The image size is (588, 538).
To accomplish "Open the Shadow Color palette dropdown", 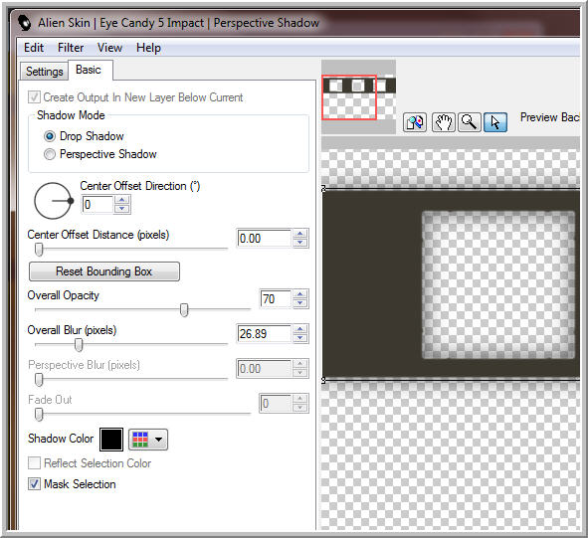I will 148,440.
